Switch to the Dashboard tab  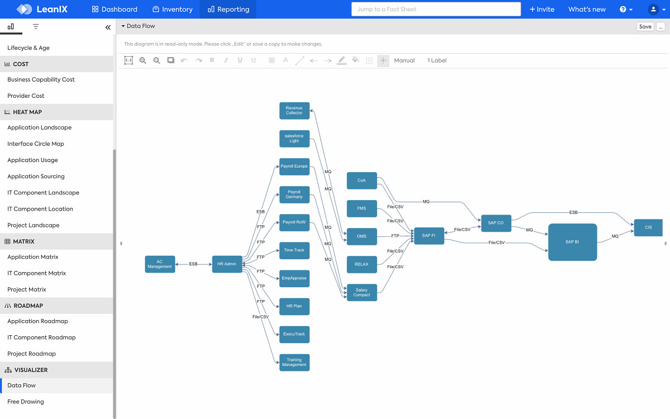coord(114,9)
